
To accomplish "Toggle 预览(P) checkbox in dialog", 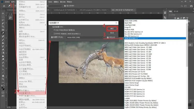I will pyautogui.click(x=108, y=37).
